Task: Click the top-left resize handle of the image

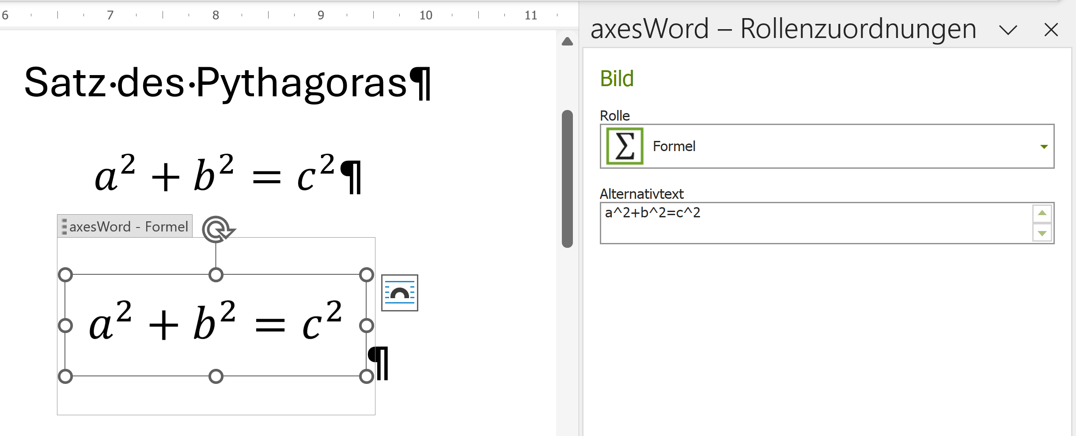Action: [x=65, y=275]
